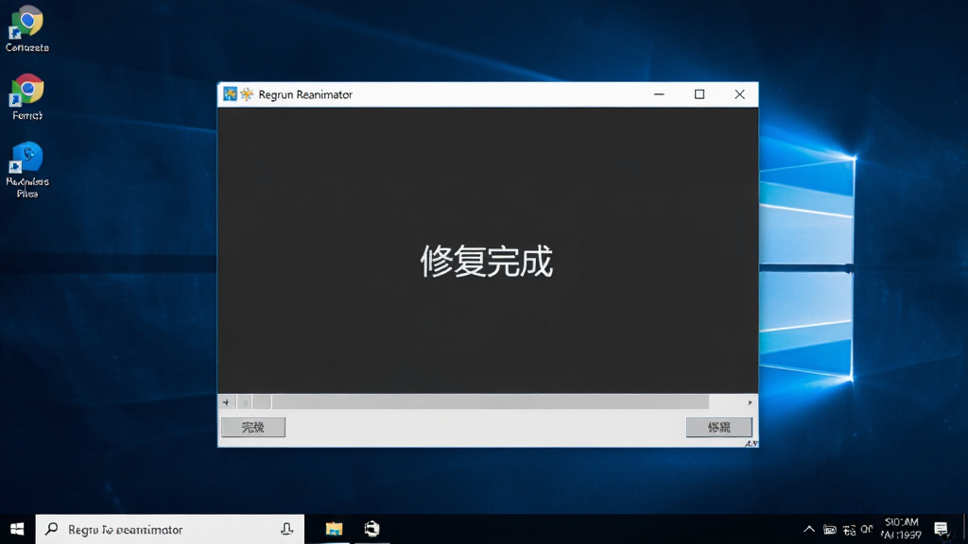Close the Regrun Reanimator window

click(x=739, y=94)
